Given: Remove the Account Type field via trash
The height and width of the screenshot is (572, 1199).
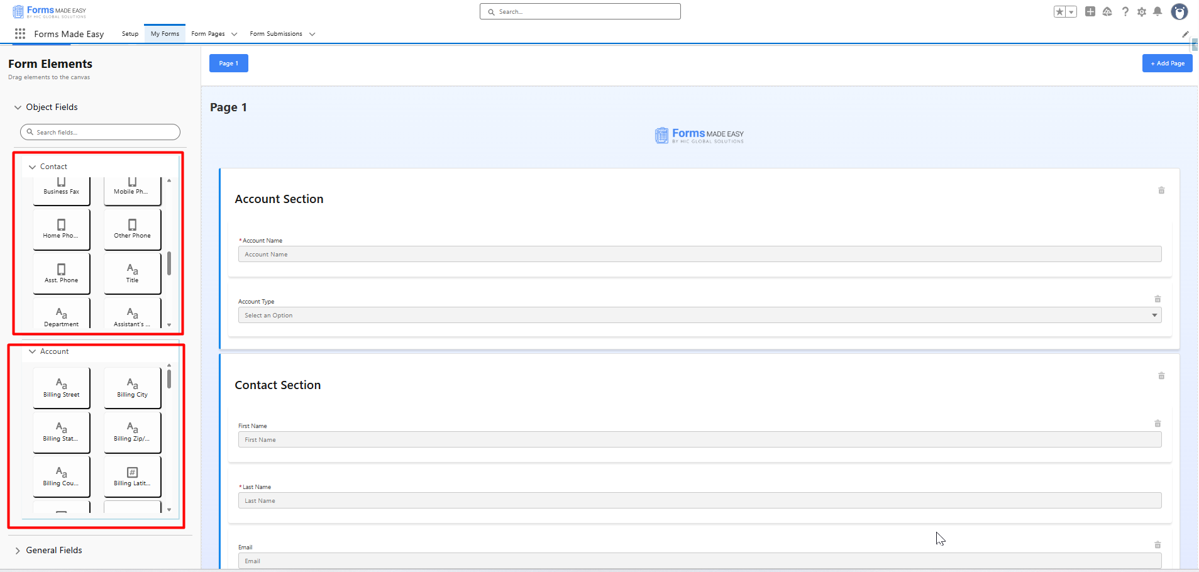Looking at the screenshot, I should tap(1158, 299).
